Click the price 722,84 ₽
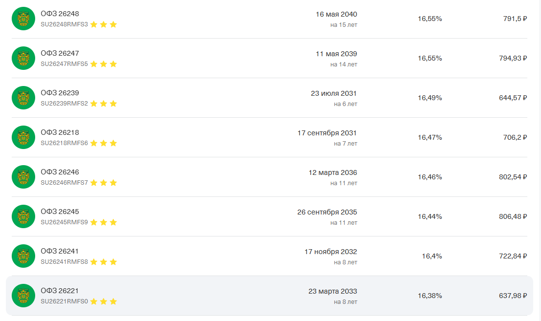This screenshot has height=321, width=541. point(512,256)
